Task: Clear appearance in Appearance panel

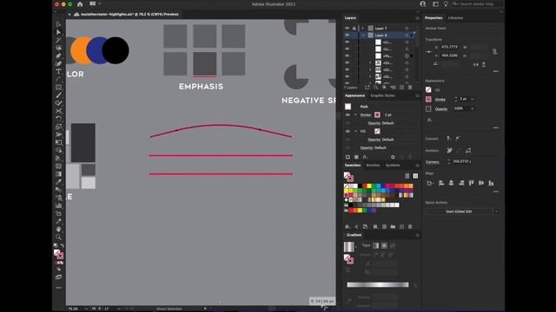Action: tap(393, 157)
